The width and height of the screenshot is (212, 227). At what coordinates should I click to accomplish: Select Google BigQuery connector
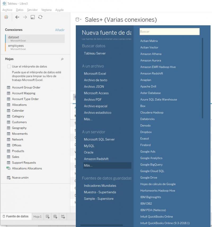point(151,165)
